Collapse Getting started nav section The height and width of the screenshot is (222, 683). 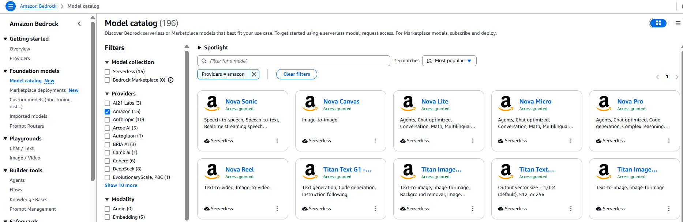pos(5,39)
